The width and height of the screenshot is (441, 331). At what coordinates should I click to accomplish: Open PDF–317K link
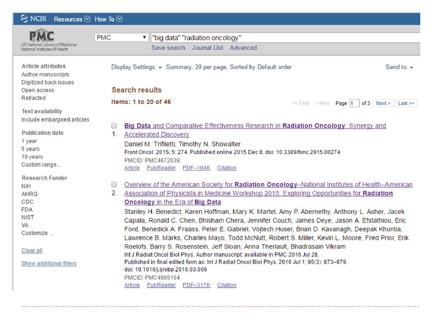(196, 285)
